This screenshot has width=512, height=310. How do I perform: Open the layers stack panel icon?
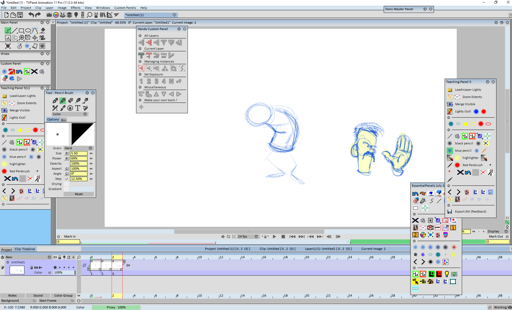[x=69, y=15]
